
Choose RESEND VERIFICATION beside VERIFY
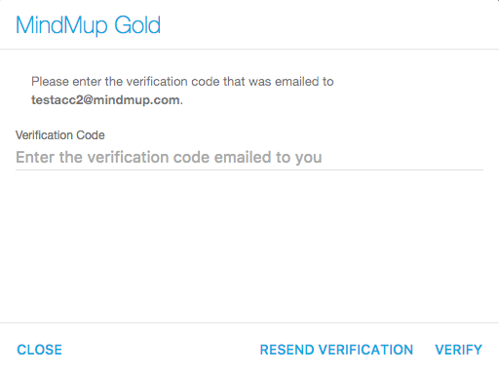(x=336, y=350)
